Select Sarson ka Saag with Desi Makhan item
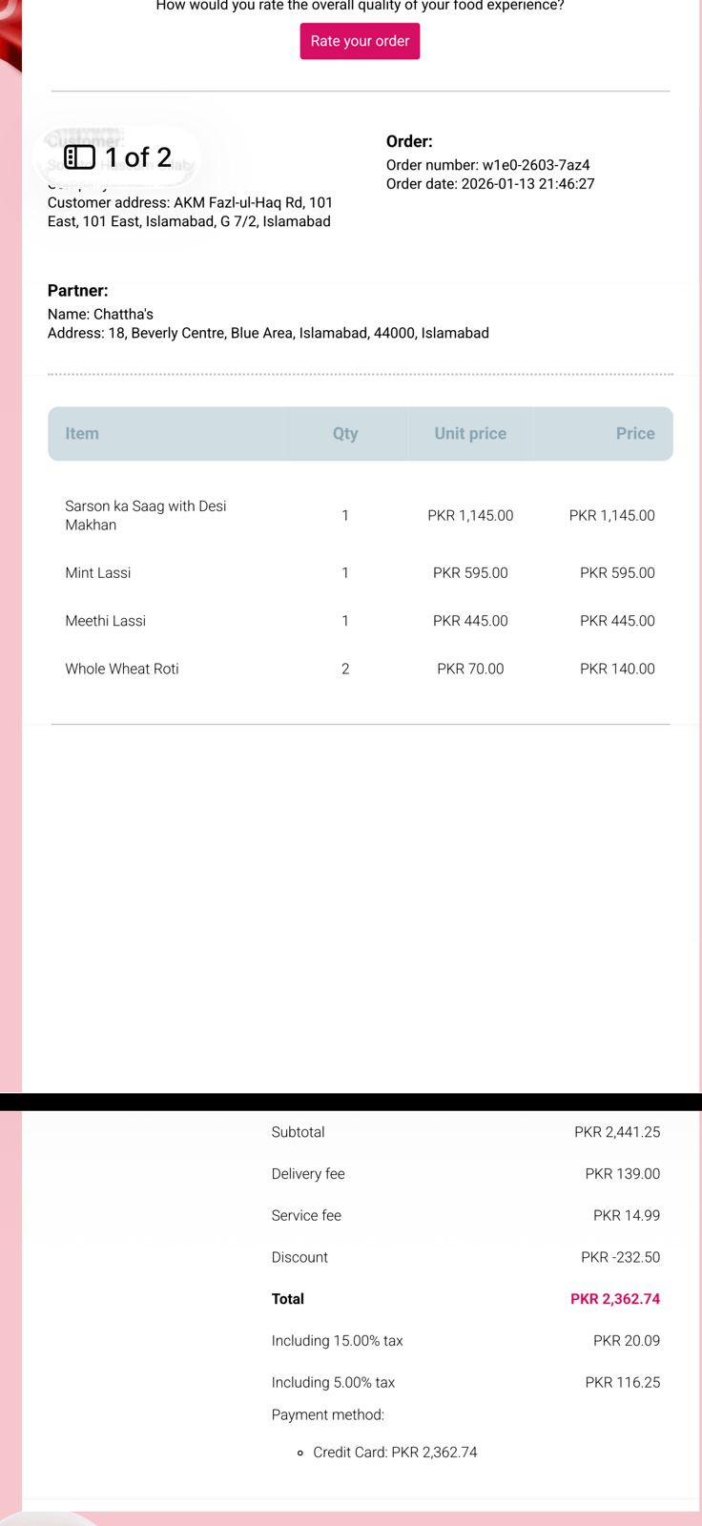Viewport: 702px width, 1526px height. [145, 515]
